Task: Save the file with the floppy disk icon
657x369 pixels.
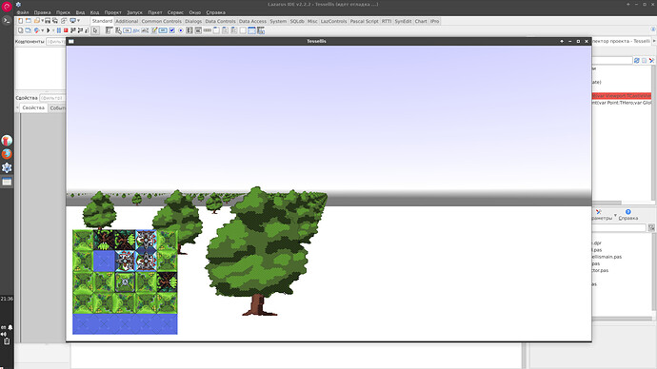Action: (x=48, y=21)
